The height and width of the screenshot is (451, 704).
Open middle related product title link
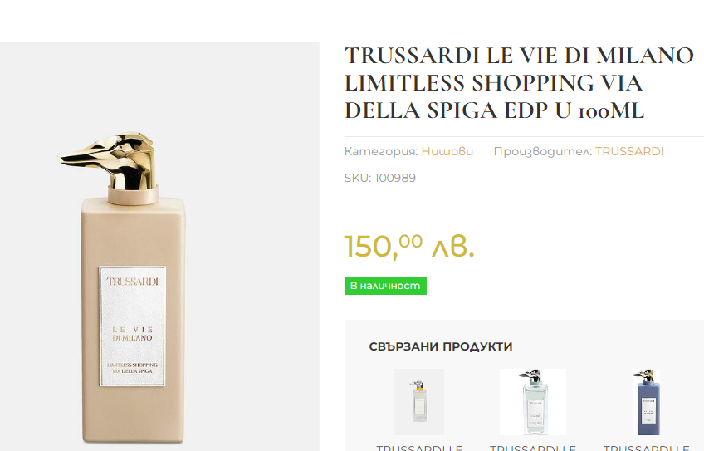coord(533,448)
